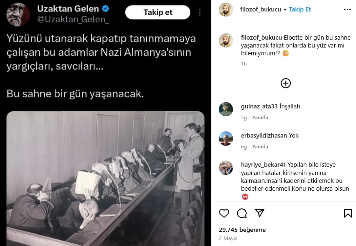This screenshot has width=356, height=246.
Task: View erbasyildizhasan profile avatar
Action: 226,139
